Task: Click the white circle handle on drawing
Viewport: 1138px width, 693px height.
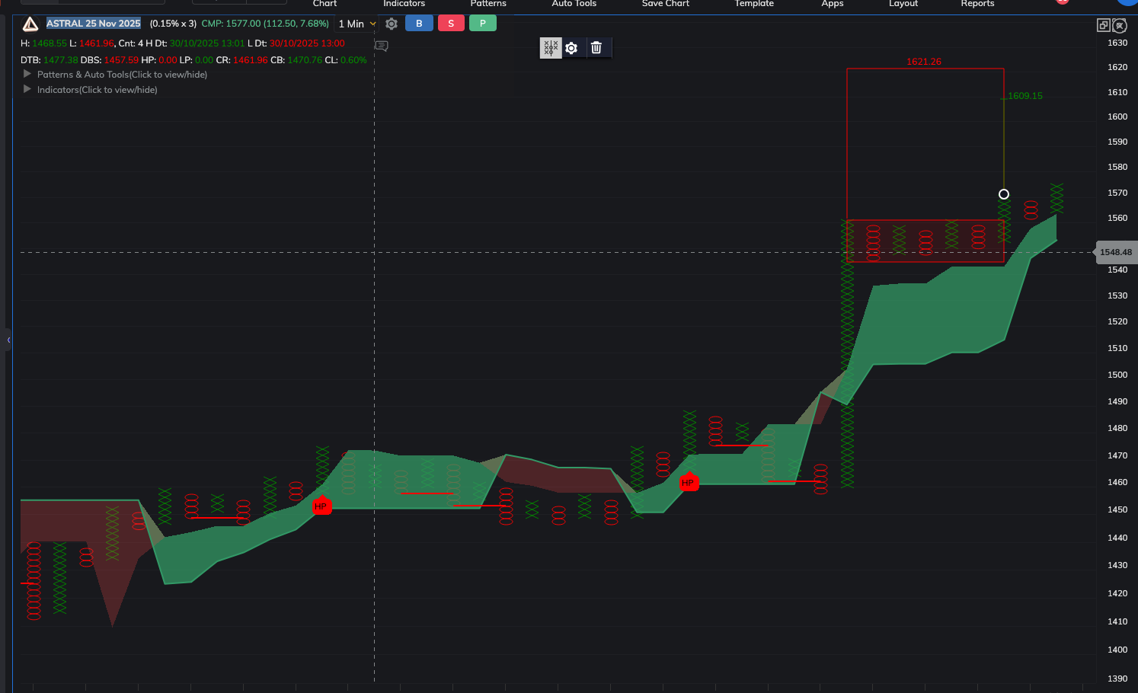Action: (1004, 194)
